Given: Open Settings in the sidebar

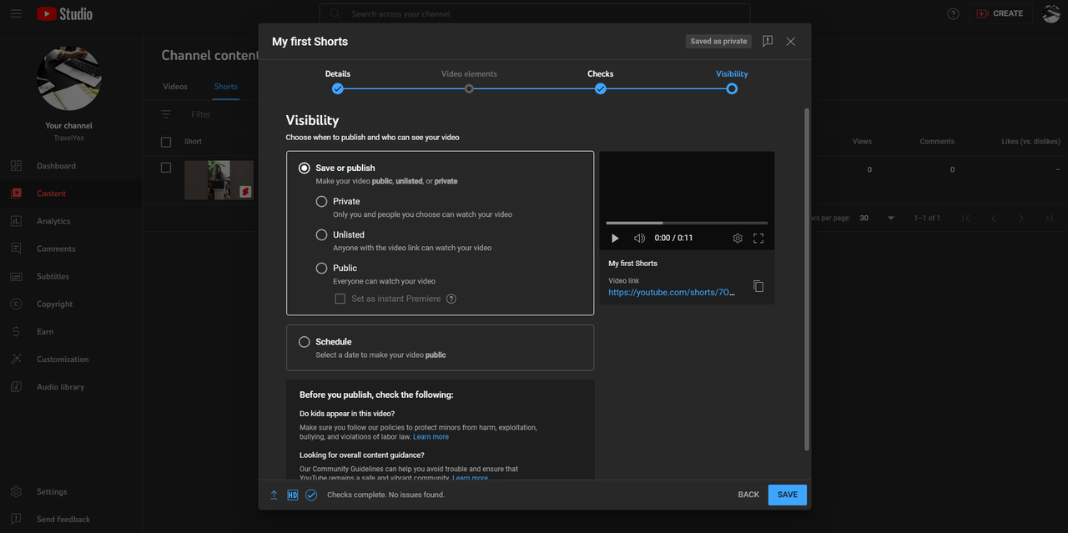Looking at the screenshot, I should tap(71, 492).
